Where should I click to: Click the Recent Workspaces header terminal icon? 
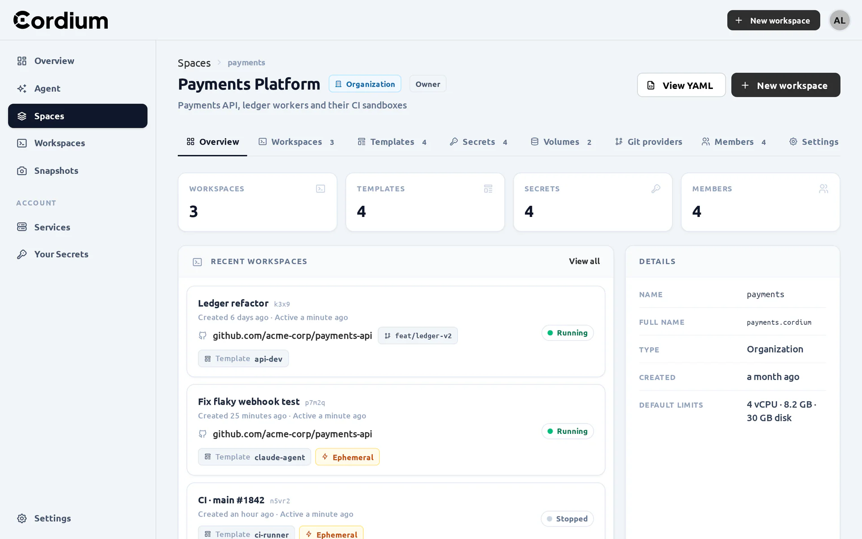click(197, 262)
